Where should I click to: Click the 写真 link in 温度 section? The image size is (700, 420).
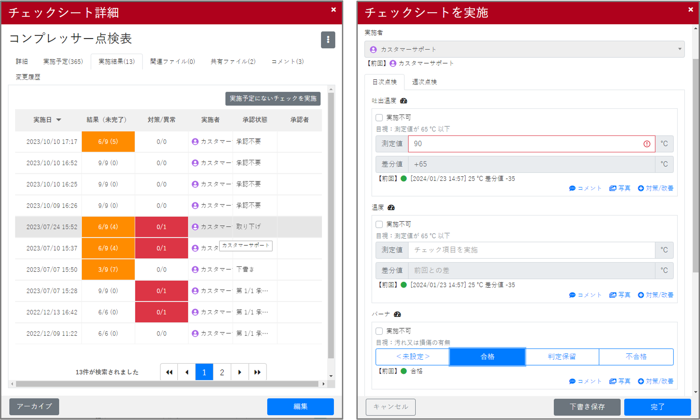(620, 295)
